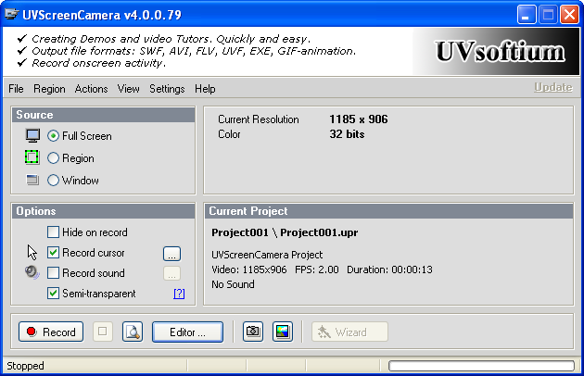Open the Actions menu

pos(91,89)
